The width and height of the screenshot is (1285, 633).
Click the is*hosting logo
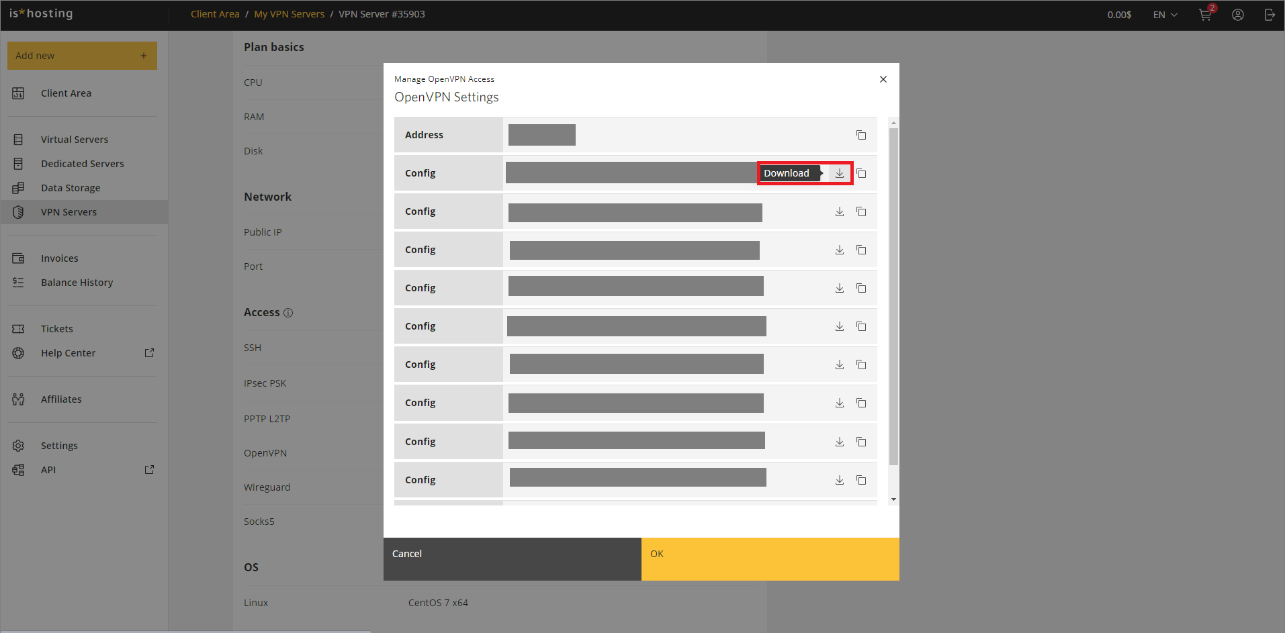pyautogui.click(x=41, y=13)
